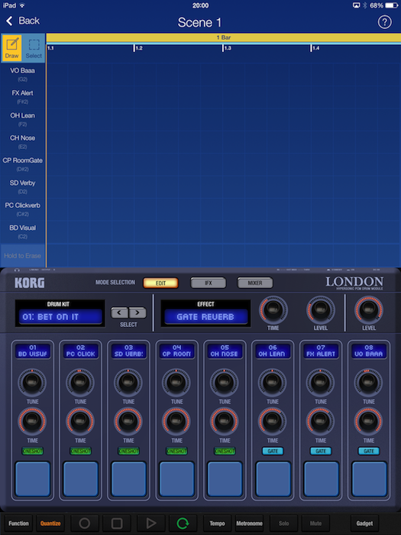
Task: Tap the Stop square button
Action: [x=117, y=523]
